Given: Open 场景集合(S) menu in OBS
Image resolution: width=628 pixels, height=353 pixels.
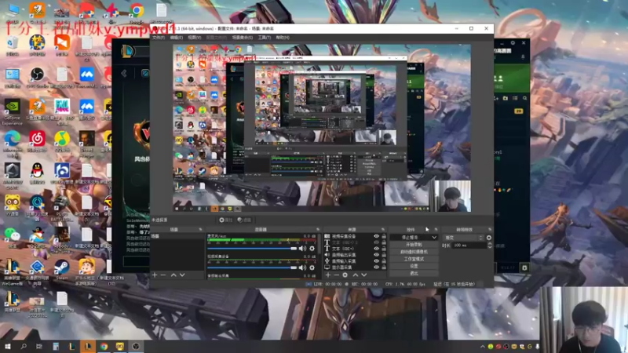Looking at the screenshot, I should pos(243,38).
